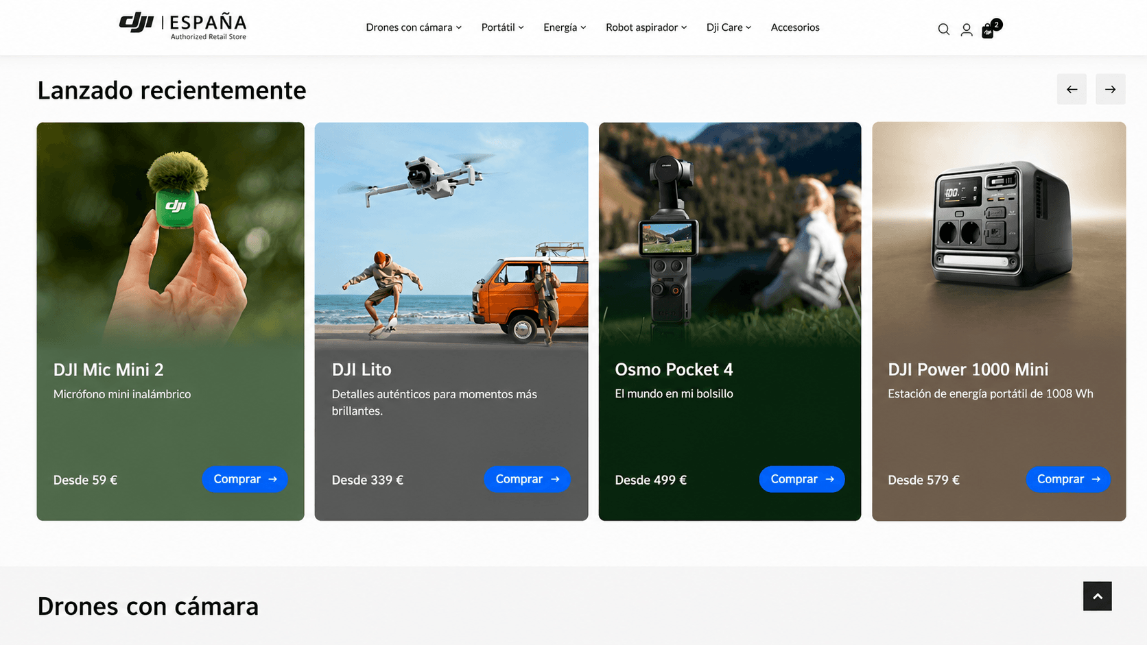Screen dimensions: 1147x645
Task: Expand the Robot aspirador menu
Action: tap(646, 27)
